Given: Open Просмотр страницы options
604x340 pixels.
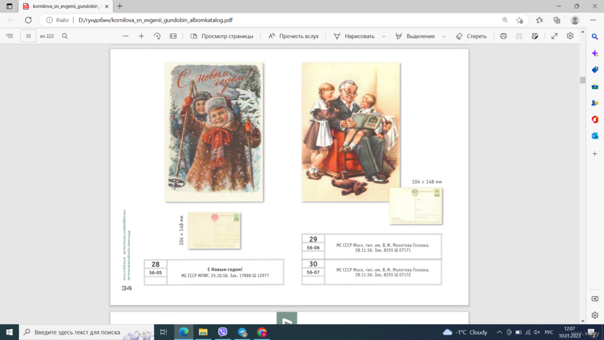Looking at the screenshot, I should [222, 36].
